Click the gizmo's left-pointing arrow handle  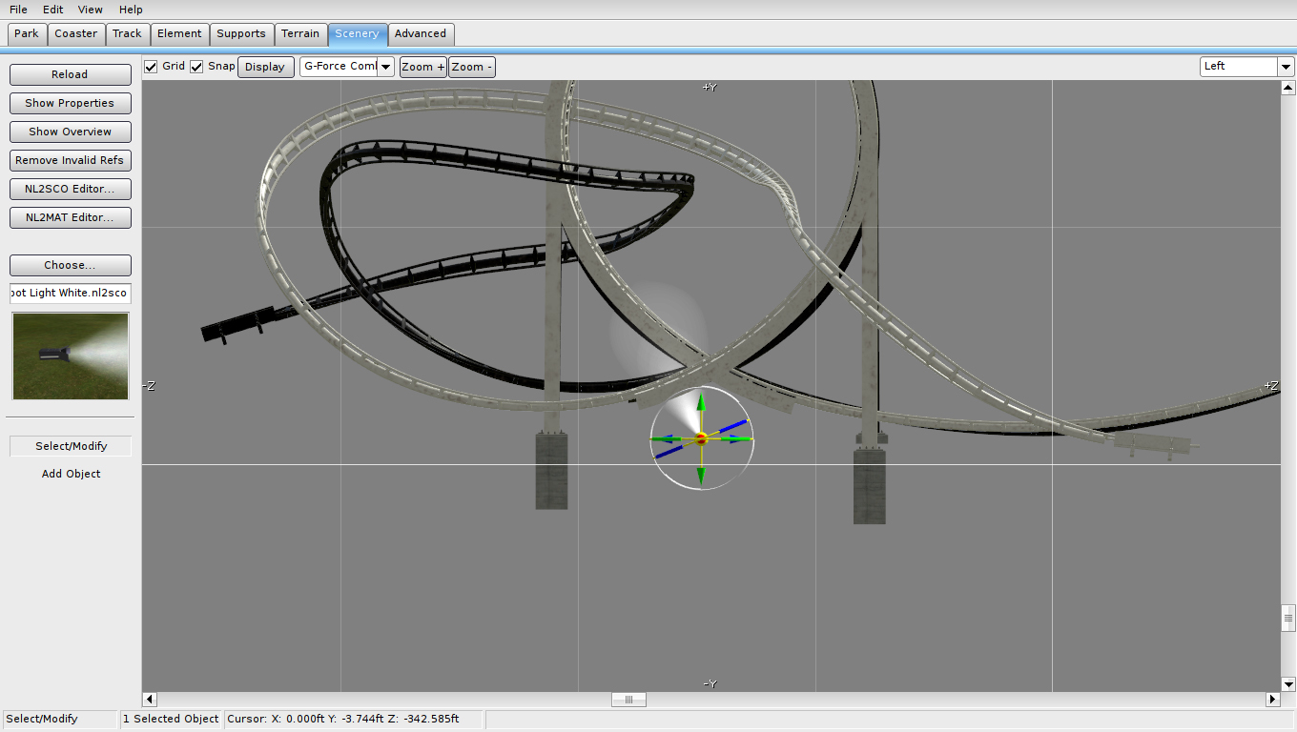click(x=664, y=439)
